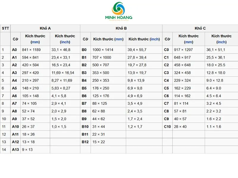The height and width of the screenshot is (178, 238).
Task: Click the 1000 × 1414 cell for B0
Action: (x=103, y=50)
